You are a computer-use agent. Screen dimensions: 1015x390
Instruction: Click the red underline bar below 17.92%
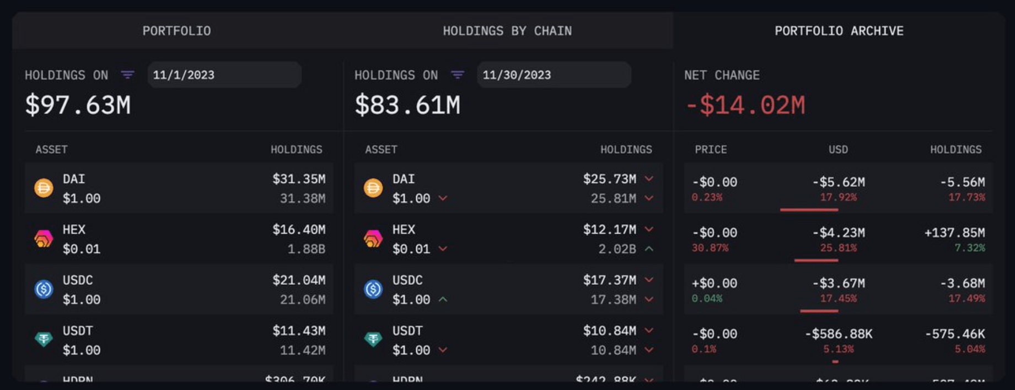click(809, 209)
